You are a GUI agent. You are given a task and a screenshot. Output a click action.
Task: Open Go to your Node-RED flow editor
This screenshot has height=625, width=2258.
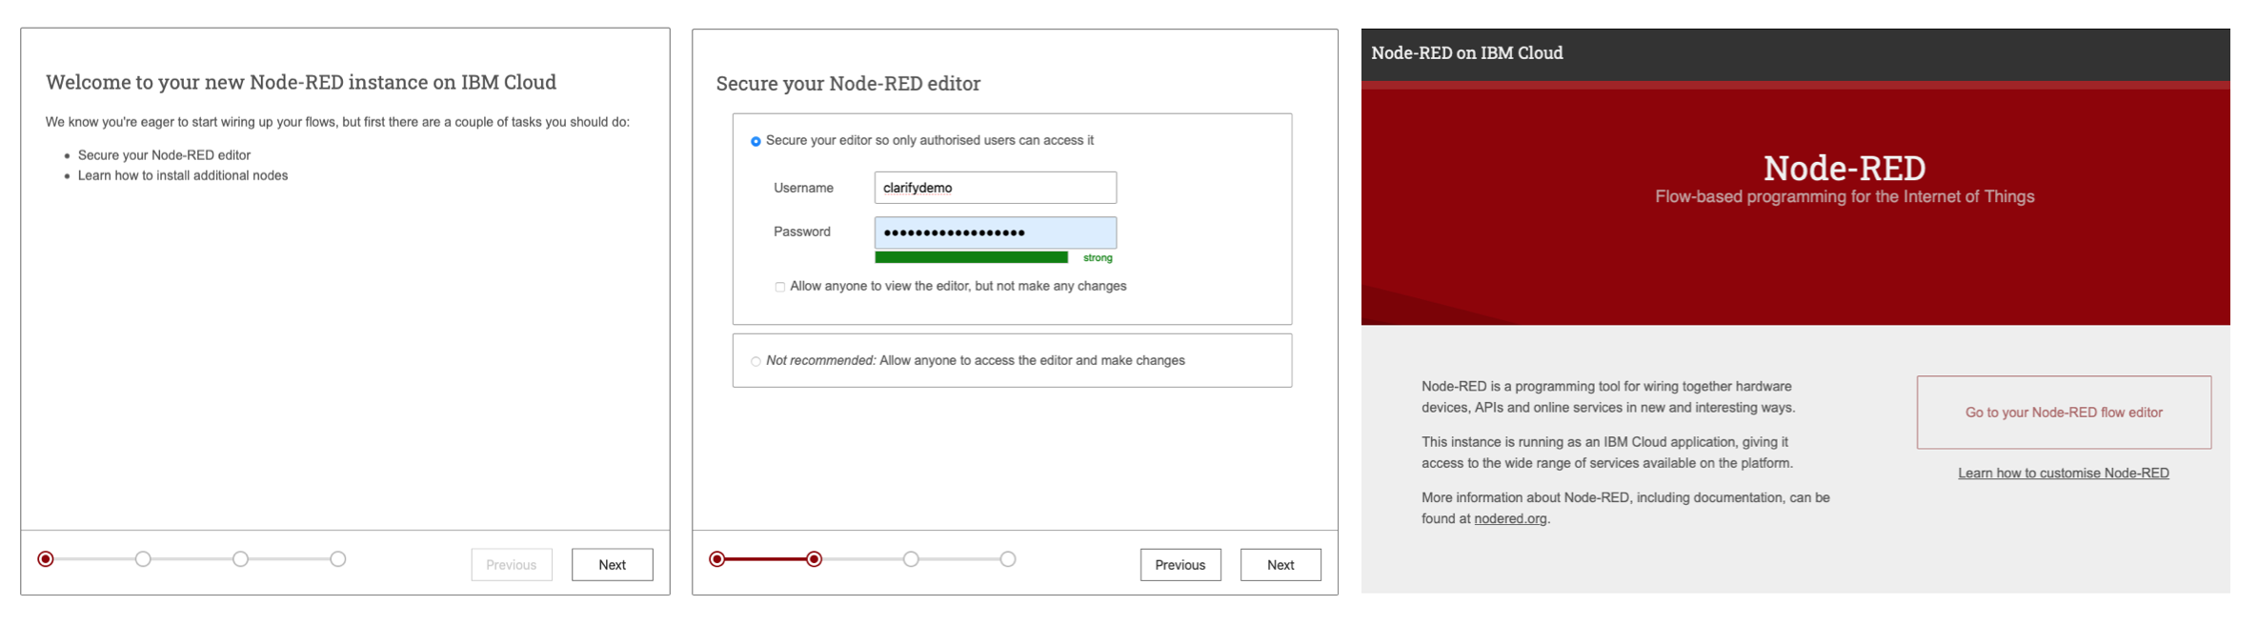click(x=2064, y=413)
